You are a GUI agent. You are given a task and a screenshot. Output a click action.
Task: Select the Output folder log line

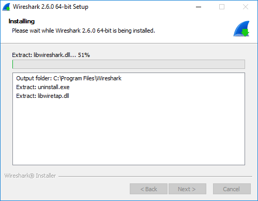pos(69,78)
